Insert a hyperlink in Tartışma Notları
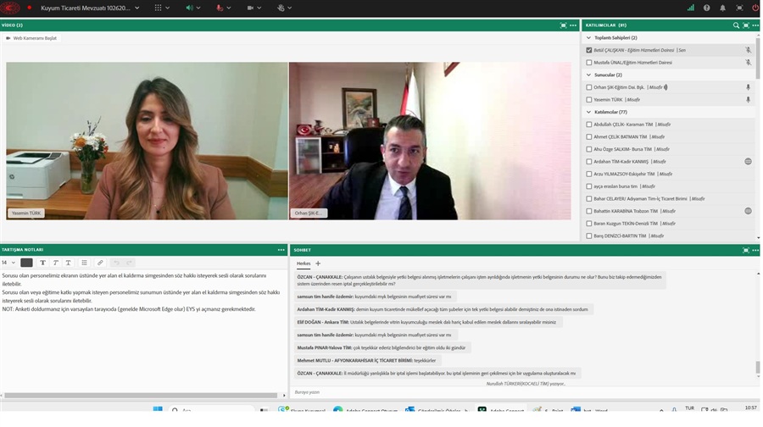Image resolution: width=763 pixels, height=427 pixels. click(100, 263)
